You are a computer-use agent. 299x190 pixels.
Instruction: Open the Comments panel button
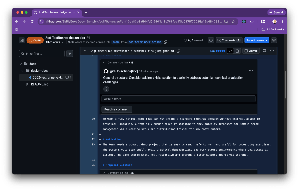pyautogui.click(x=229, y=40)
